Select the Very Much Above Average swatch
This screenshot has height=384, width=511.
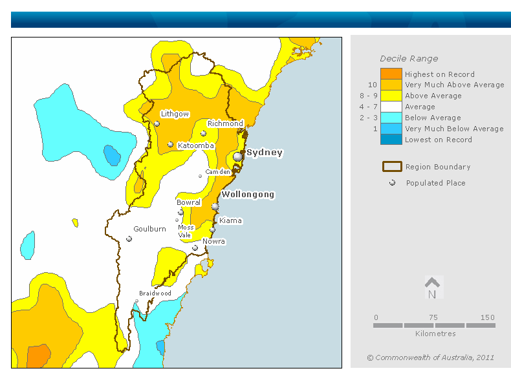391,85
